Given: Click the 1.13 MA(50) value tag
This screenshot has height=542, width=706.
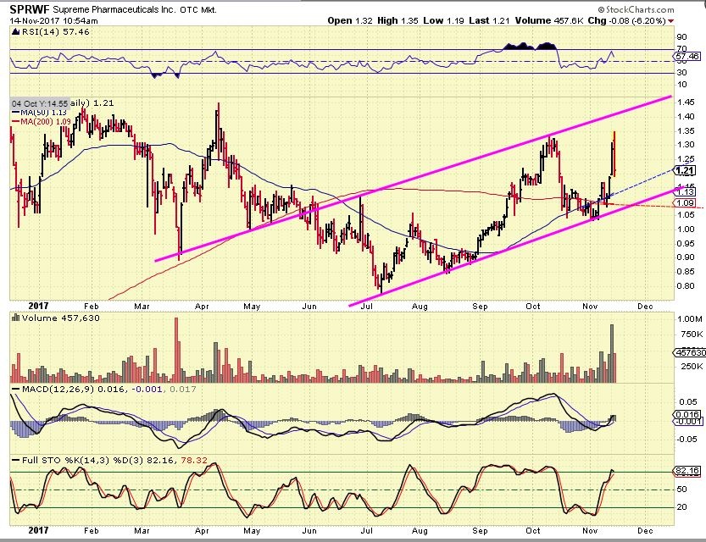Looking at the screenshot, I should pyautogui.click(x=684, y=192).
